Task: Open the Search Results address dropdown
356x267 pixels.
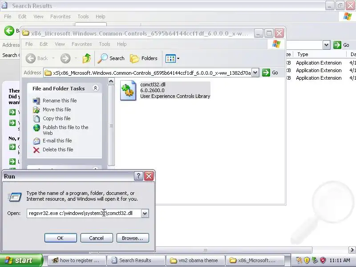Action: pyautogui.click(x=327, y=45)
